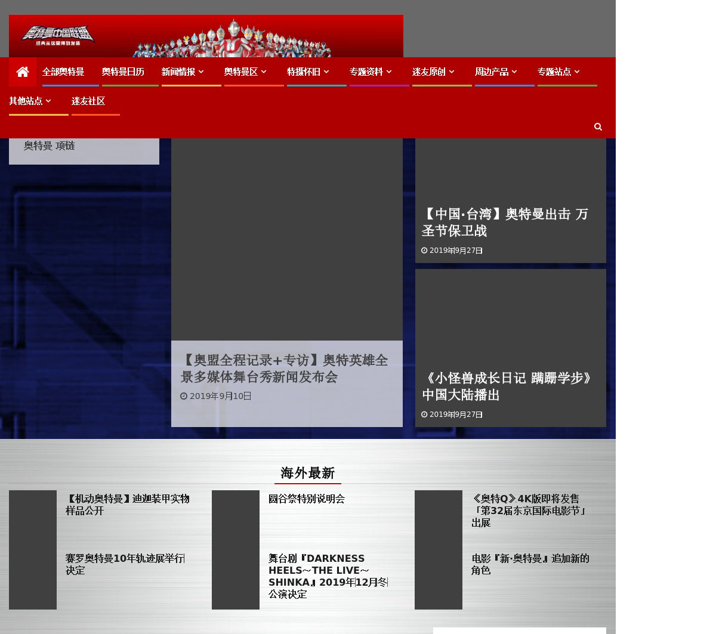Expand the 特摄怀旧 dropdown chevron

[x=326, y=72]
